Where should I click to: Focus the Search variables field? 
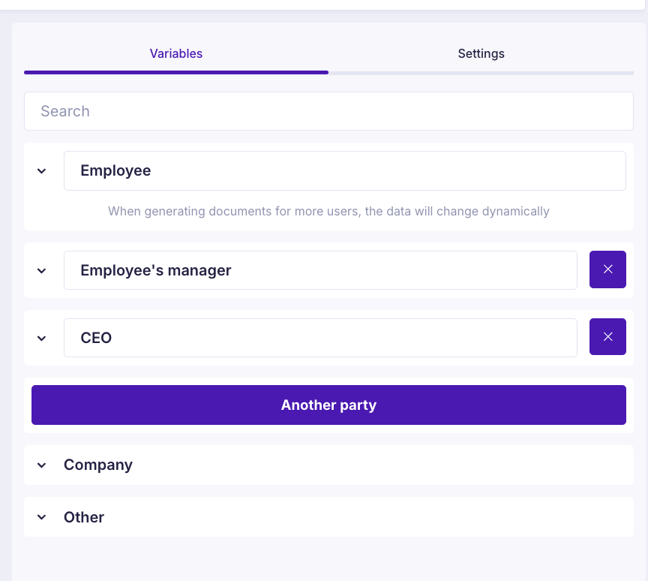point(328,111)
